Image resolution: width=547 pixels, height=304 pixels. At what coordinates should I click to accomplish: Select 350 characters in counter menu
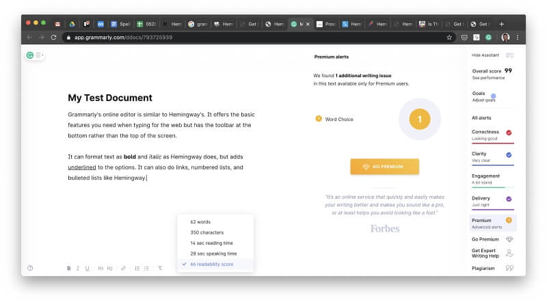215,232
